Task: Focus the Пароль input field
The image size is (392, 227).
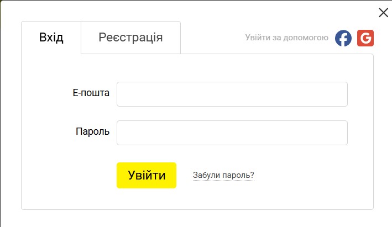Action: coord(232,133)
